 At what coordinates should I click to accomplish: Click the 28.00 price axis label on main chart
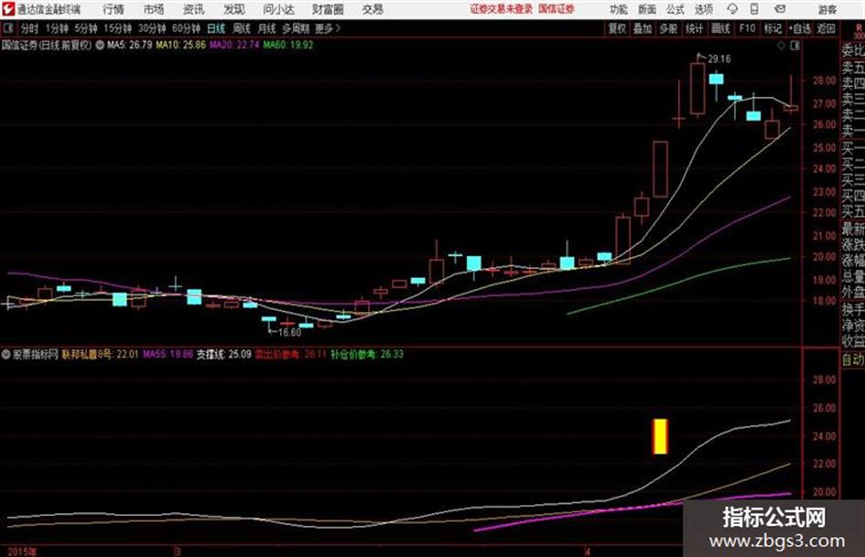pos(824,80)
